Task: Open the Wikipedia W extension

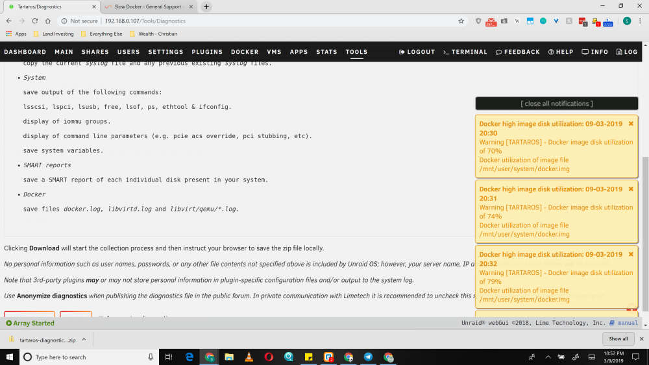Action: (517, 21)
